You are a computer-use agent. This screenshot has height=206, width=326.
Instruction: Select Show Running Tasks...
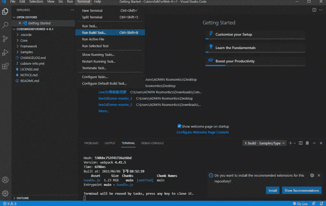pos(110,55)
